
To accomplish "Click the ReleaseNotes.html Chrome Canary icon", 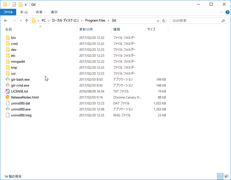I will click(7, 97).
